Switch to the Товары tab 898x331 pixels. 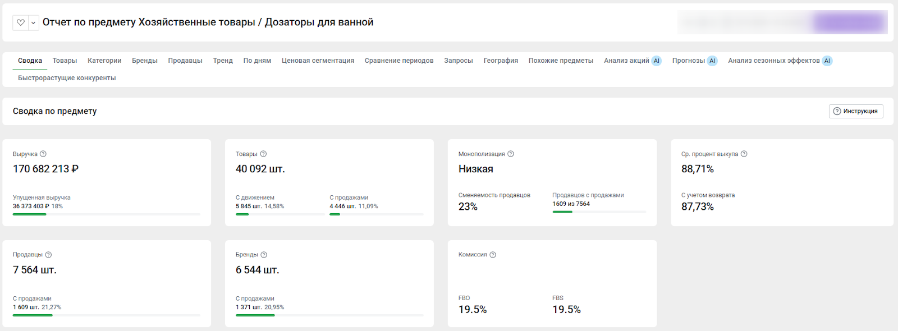pyautogui.click(x=65, y=61)
